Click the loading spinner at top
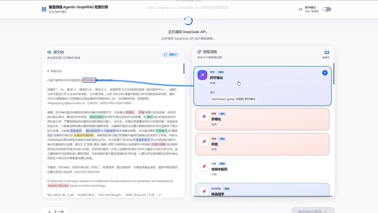Viewport: 378px width, 213px height. pyautogui.click(x=188, y=21)
